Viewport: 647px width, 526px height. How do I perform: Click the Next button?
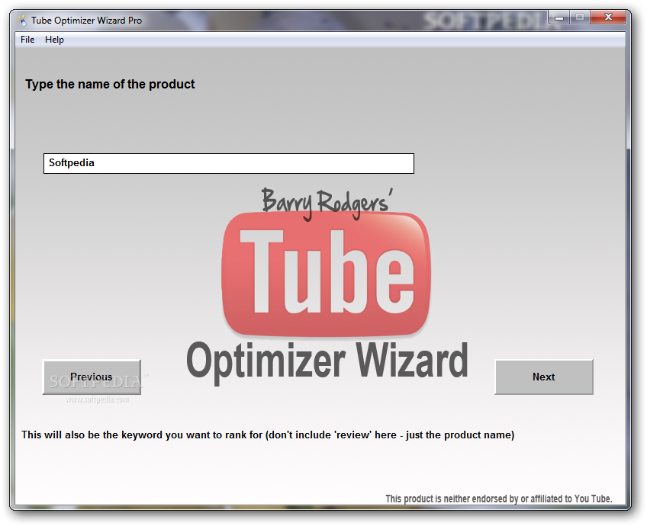[544, 377]
